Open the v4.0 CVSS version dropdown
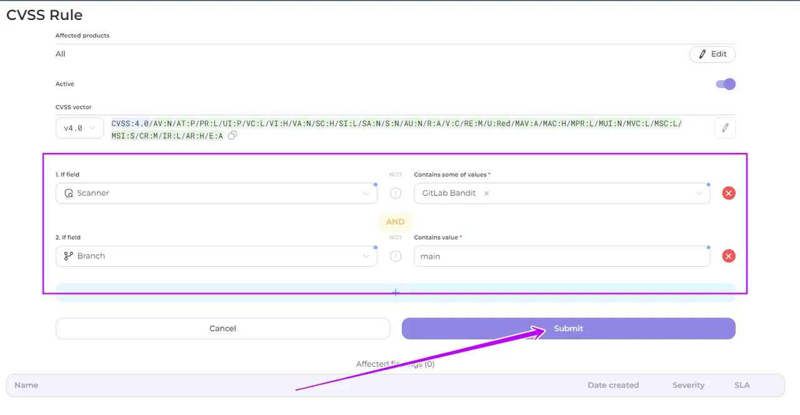The image size is (800, 415). (79, 128)
